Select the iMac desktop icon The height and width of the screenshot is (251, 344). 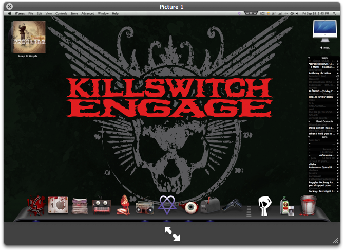click(x=325, y=34)
